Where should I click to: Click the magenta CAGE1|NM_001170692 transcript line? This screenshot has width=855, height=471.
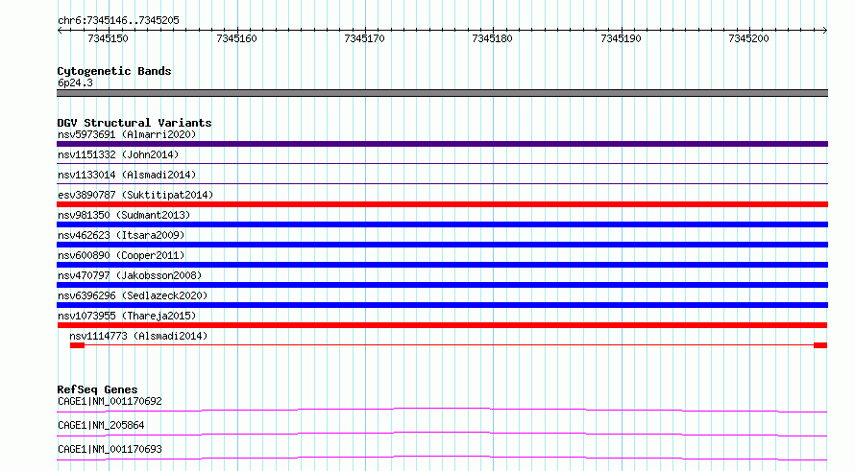pos(442,410)
